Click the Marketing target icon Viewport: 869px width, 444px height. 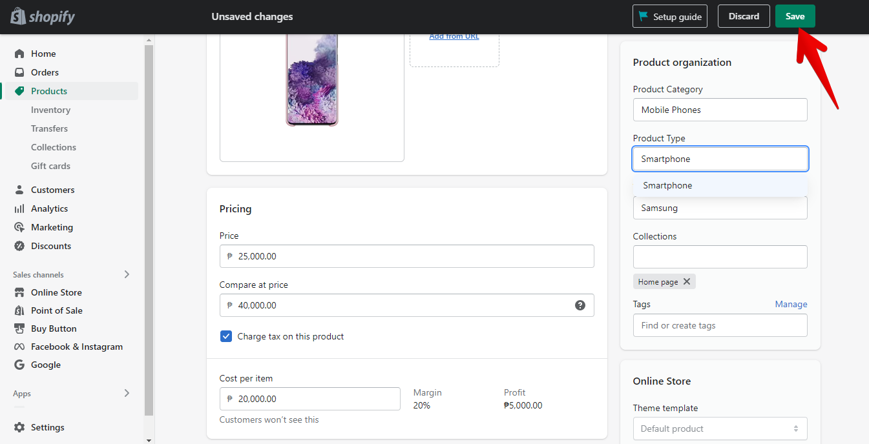point(19,227)
